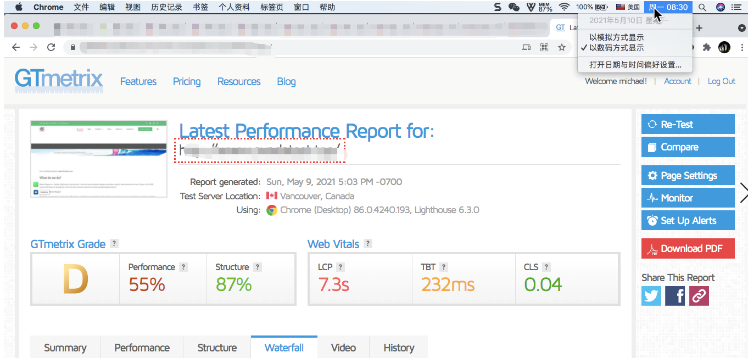The image size is (748, 358).
Task: Click the browser forward arrow
Action: click(x=34, y=47)
